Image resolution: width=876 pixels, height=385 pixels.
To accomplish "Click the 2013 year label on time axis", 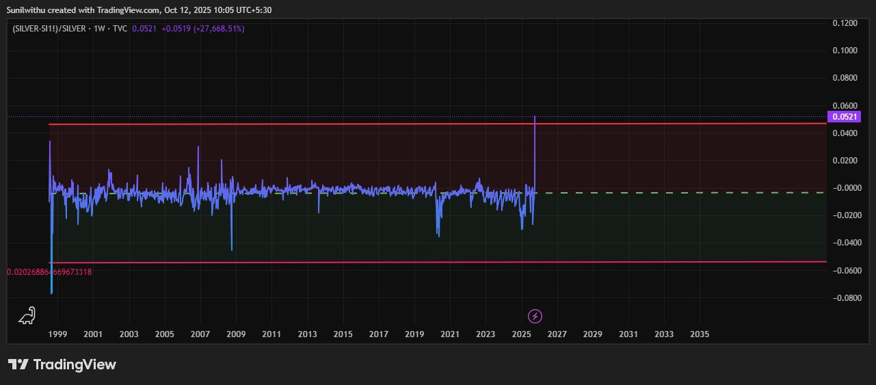I will pos(307,334).
